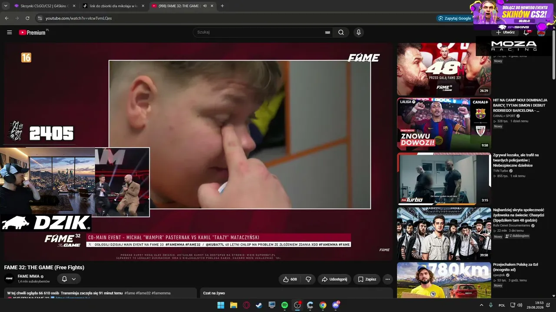Reload the page
The width and height of the screenshot is (556, 312).
tap(27, 18)
